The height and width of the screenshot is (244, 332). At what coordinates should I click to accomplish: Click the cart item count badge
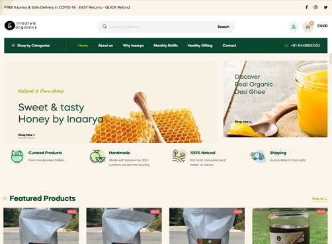click(311, 23)
